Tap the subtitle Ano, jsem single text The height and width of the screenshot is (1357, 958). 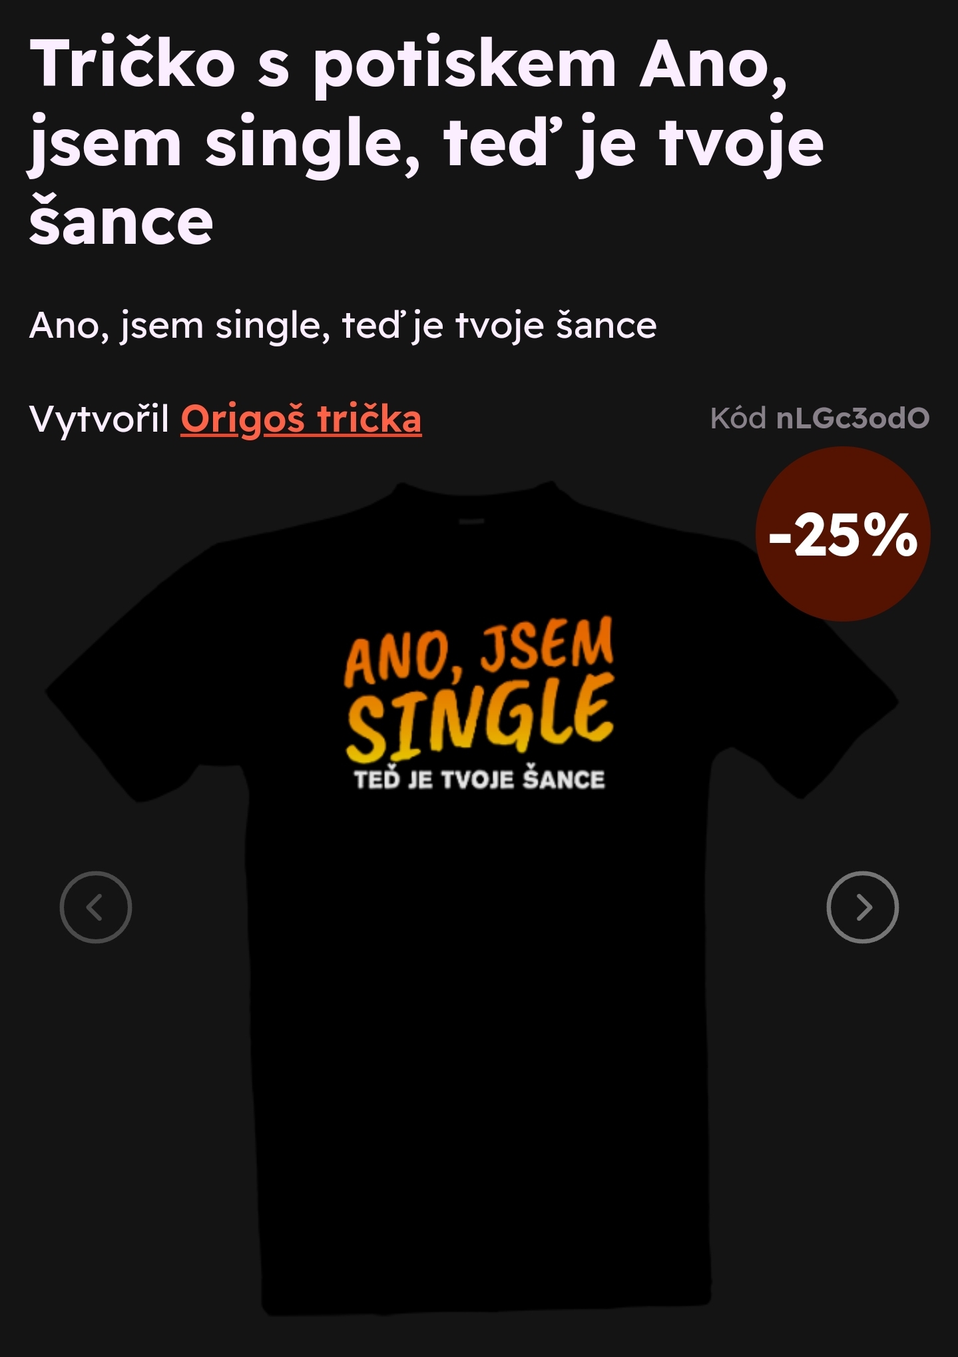point(343,326)
